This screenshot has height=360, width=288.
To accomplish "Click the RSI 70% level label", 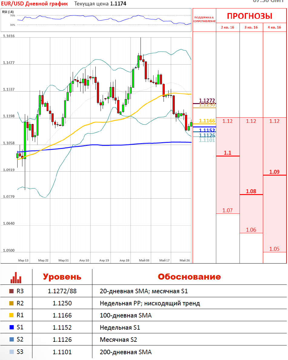I will 12,15.
